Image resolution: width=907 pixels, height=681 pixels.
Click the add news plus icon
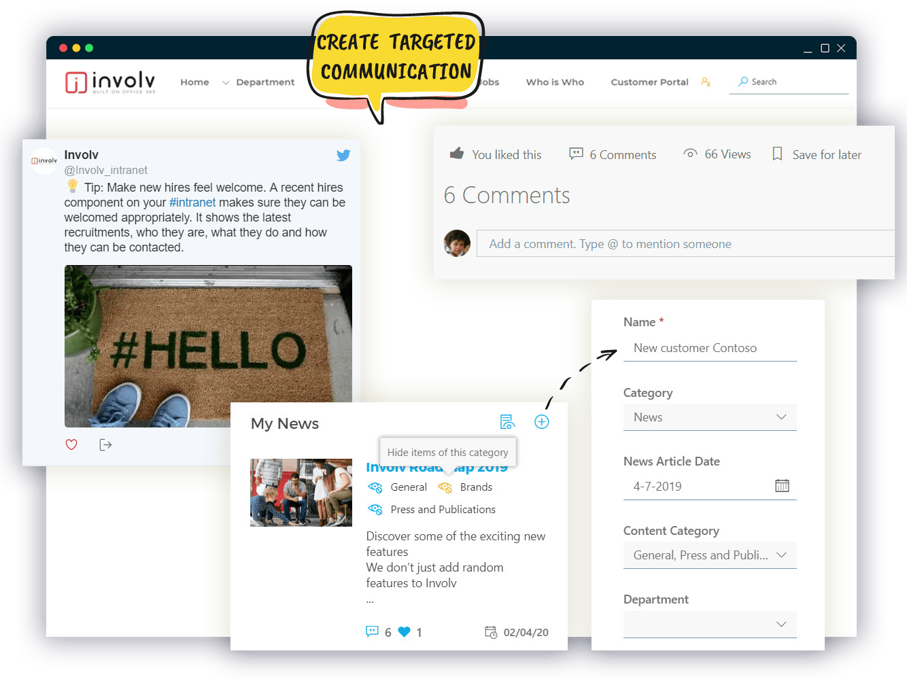pyautogui.click(x=541, y=422)
